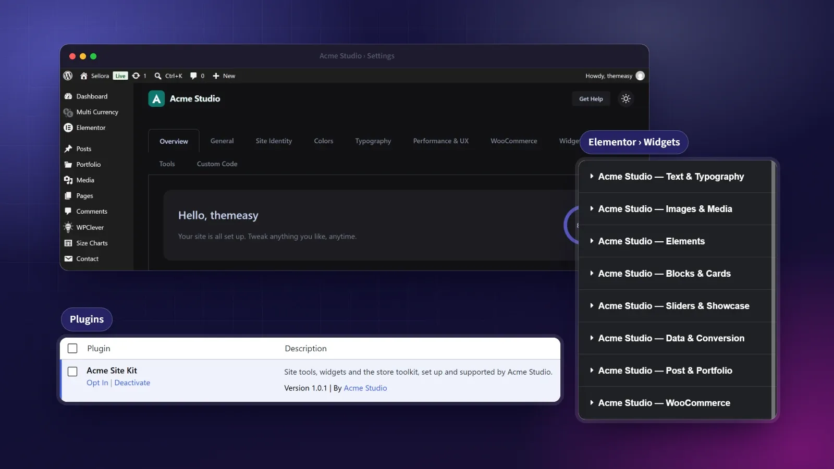This screenshot has height=469, width=834.
Task: Switch to the WooCommerce settings tab
Action: click(x=514, y=141)
